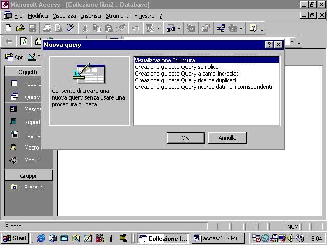
Task: Click the Analyze toolbar icon
Action: pyautogui.click(x=171, y=28)
